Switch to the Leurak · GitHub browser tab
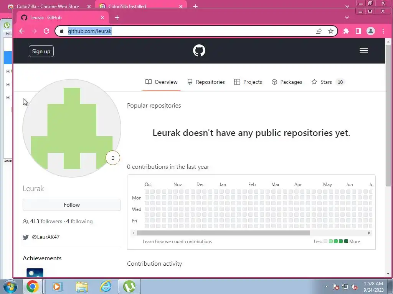This screenshot has height=294, width=393. [63, 18]
